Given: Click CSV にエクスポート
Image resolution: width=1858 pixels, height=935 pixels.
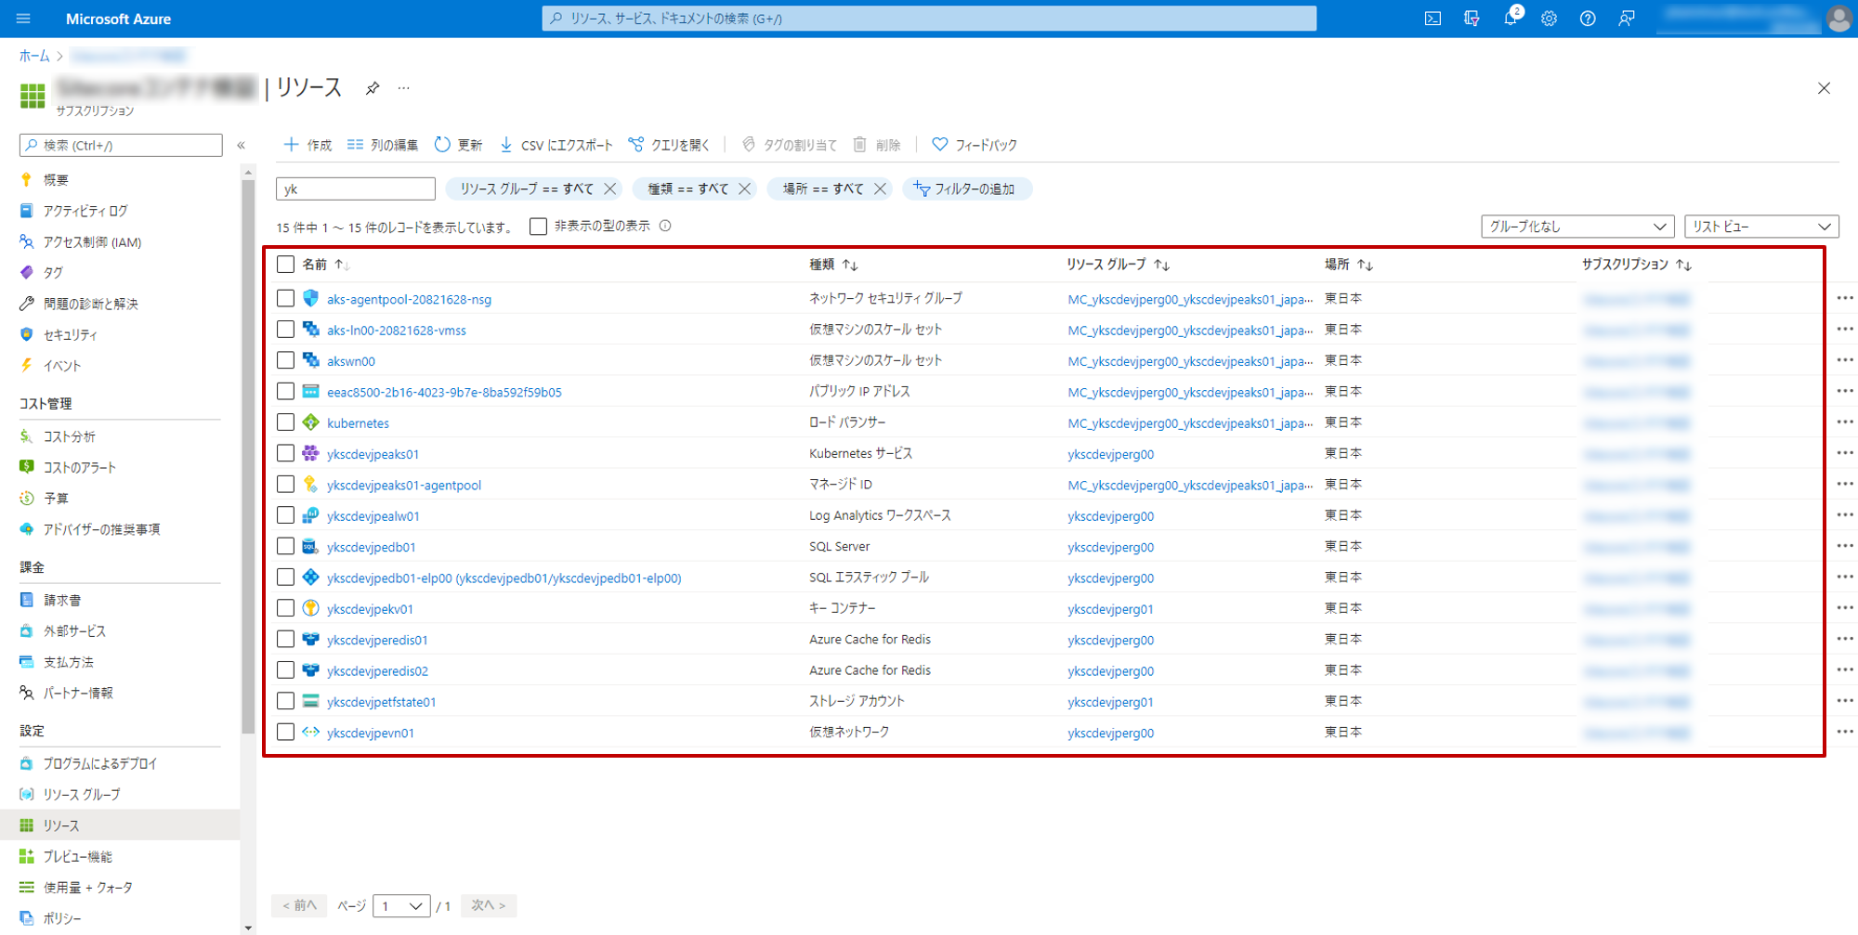Looking at the screenshot, I should 556,145.
